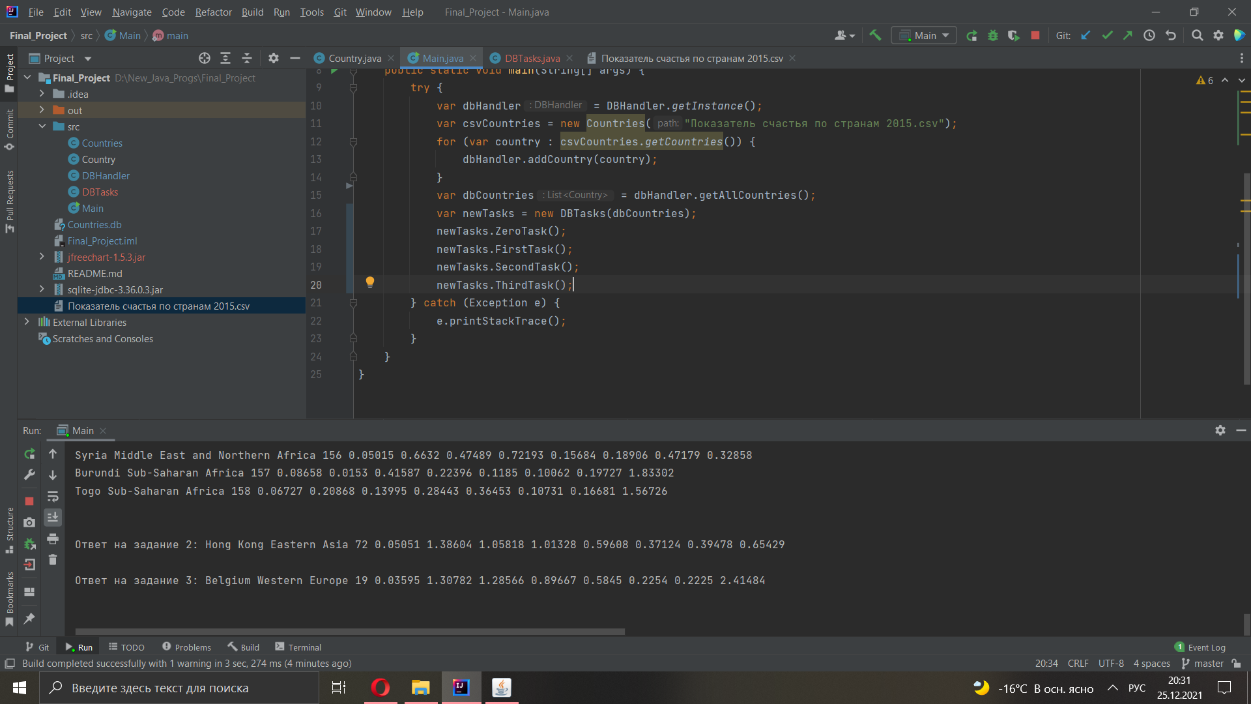Clear all console output trash icon

point(53,560)
